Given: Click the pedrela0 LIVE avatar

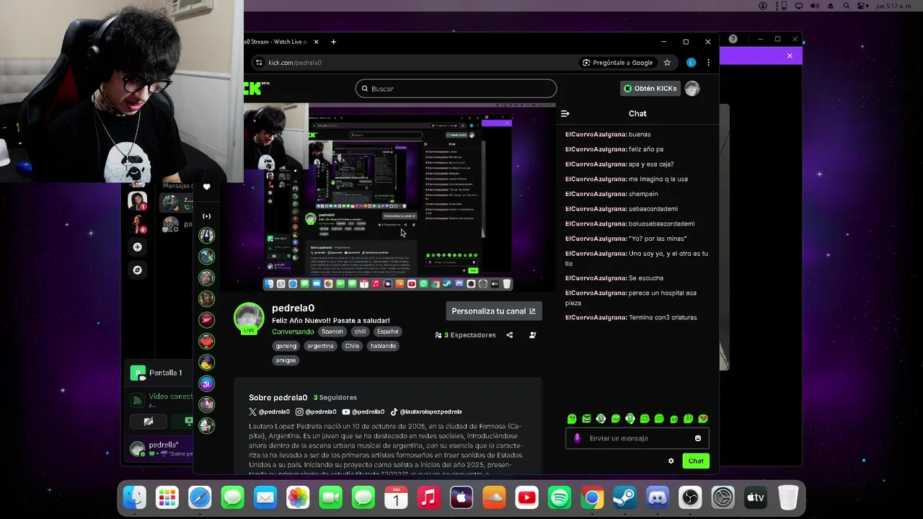Looking at the screenshot, I should [x=249, y=319].
